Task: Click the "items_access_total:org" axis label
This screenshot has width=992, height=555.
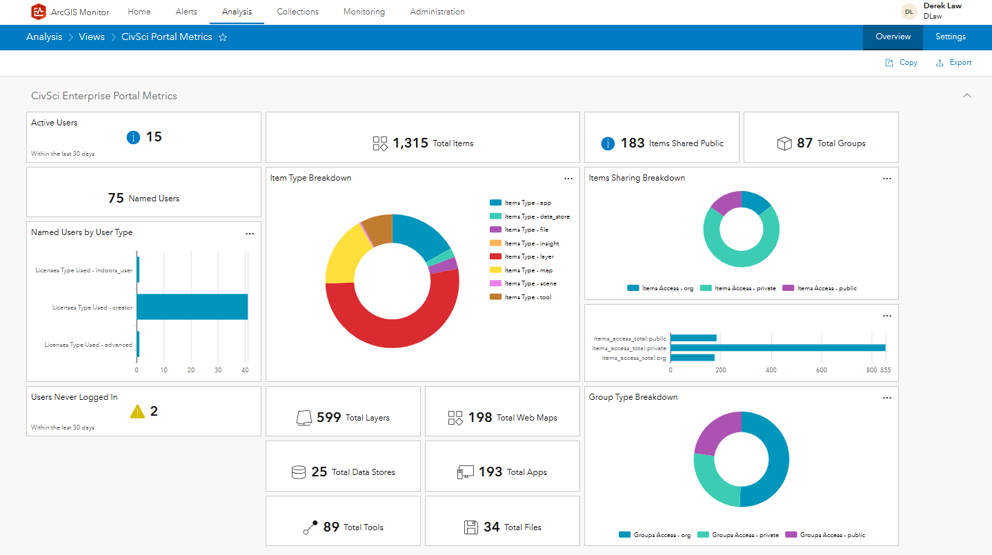Action: pyautogui.click(x=634, y=358)
